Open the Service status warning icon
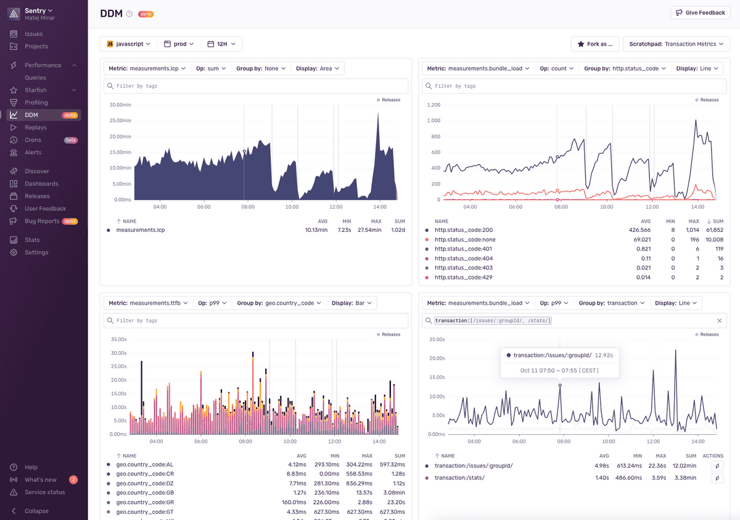The height and width of the screenshot is (520, 740). (14, 492)
